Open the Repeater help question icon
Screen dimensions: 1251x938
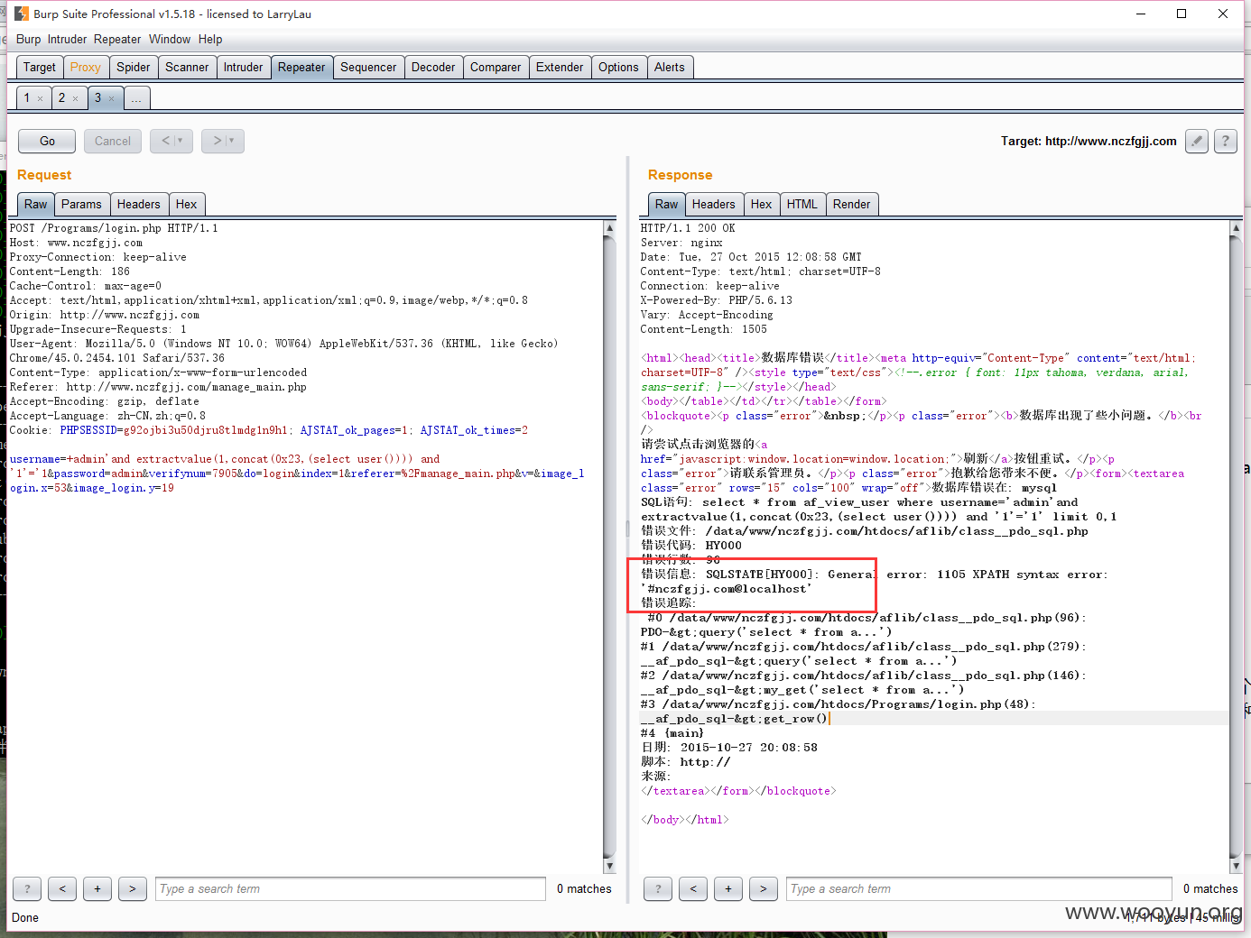(1226, 141)
